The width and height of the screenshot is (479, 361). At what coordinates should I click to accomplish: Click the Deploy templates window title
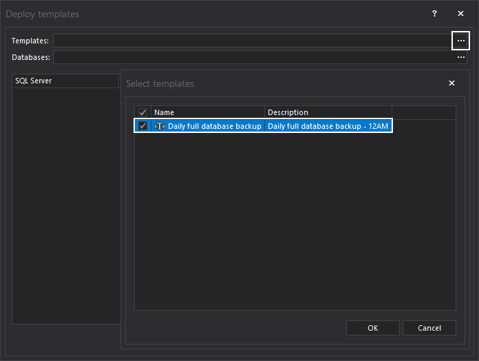[x=42, y=14]
